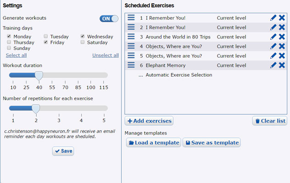This screenshot has width=290, height=183.
Task: Click drag handle icon for exercise 3
Action: point(131,37)
